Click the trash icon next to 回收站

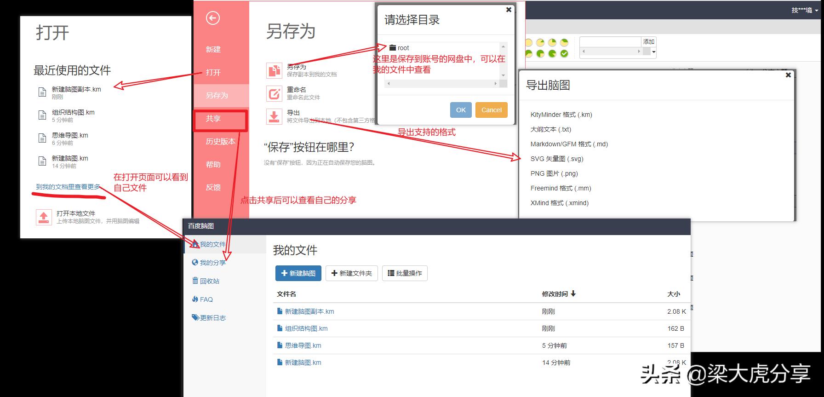(x=195, y=281)
